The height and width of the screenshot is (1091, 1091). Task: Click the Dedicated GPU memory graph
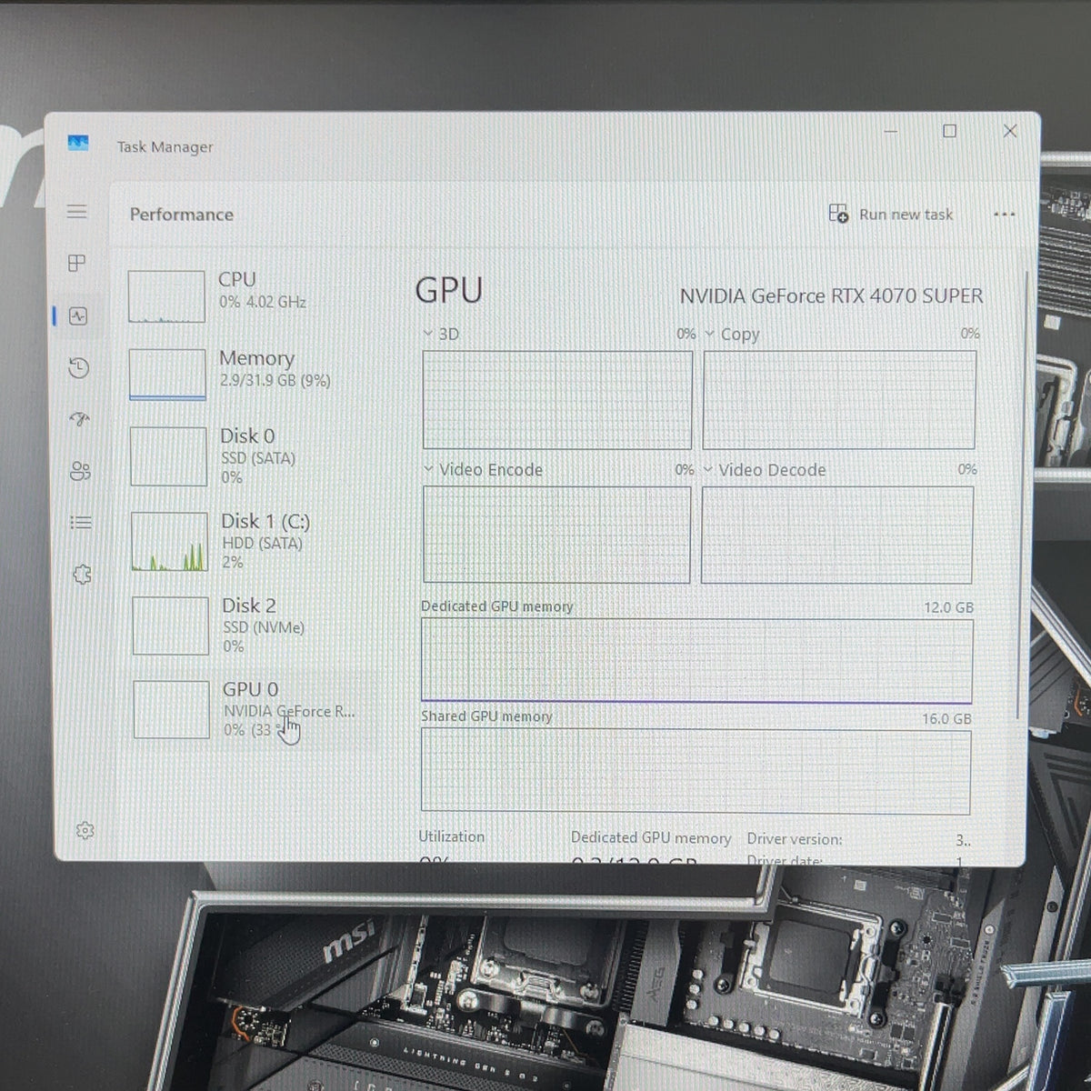(x=696, y=661)
